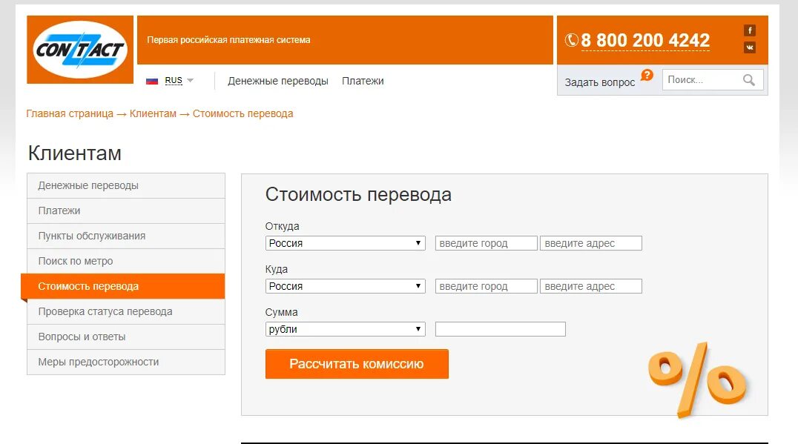Focus the Откуда city field
The width and height of the screenshot is (798, 444).
point(486,243)
